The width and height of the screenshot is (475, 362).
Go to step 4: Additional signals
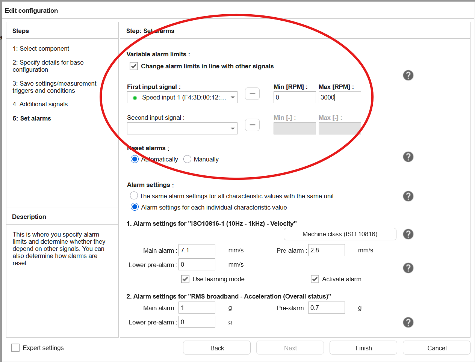click(x=40, y=104)
